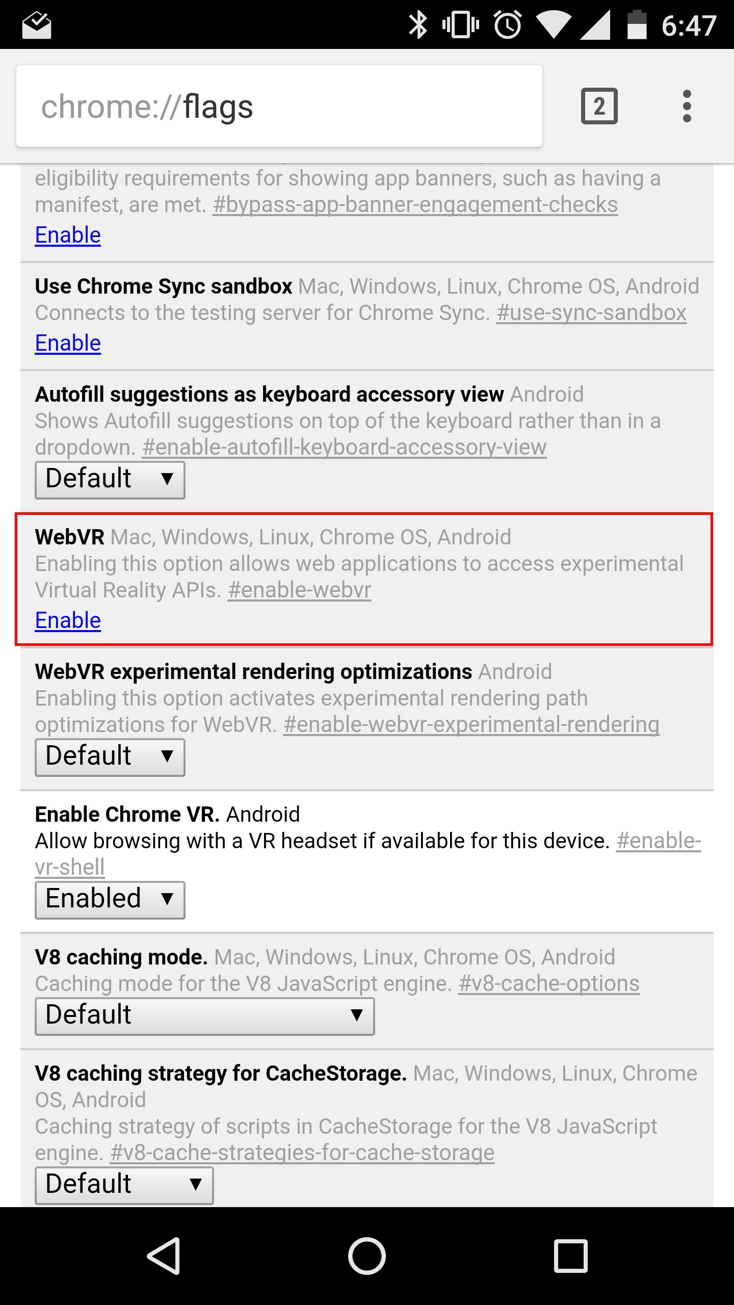Open the Enable Chrome VR dropdown
This screenshot has height=1305, width=734.
pos(110,900)
